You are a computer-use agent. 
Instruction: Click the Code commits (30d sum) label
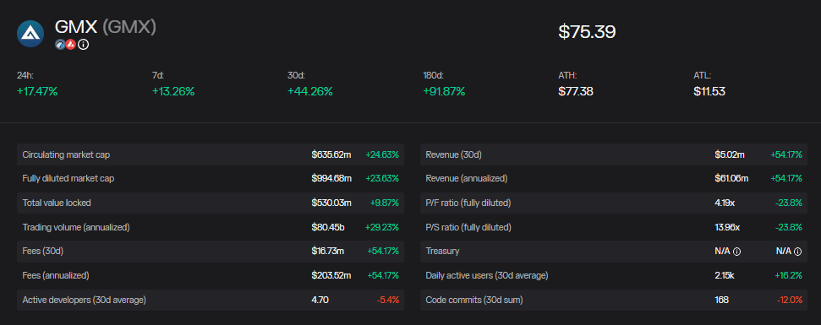pos(473,300)
